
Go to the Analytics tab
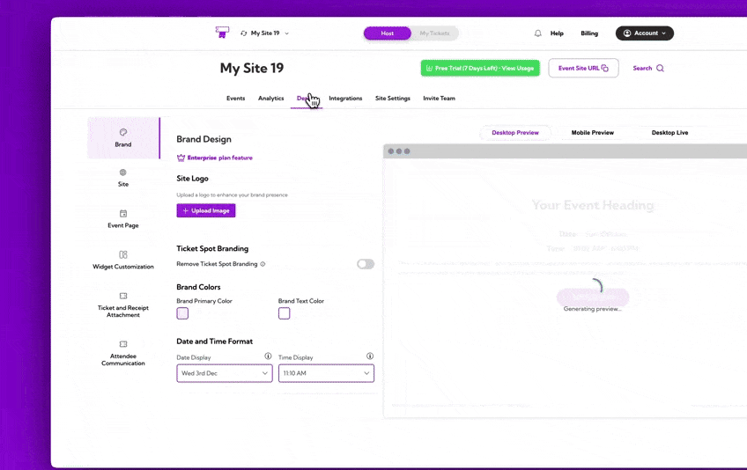coord(271,98)
